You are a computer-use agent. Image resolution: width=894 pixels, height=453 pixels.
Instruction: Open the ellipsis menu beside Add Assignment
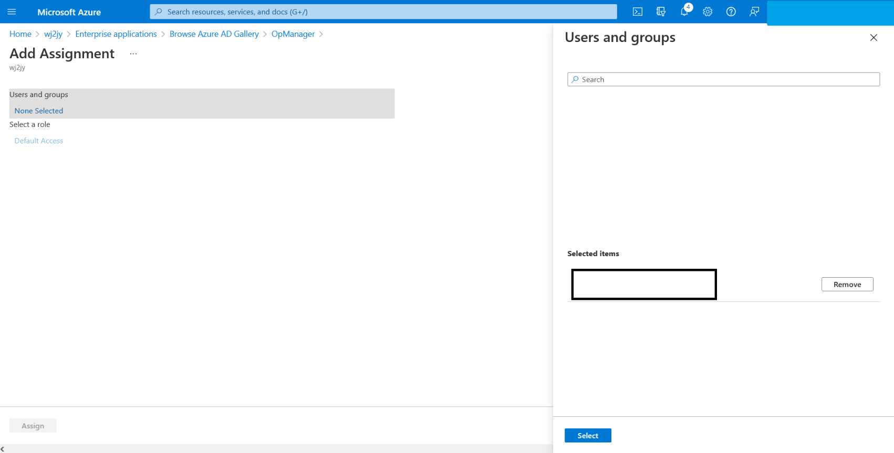[x=133, y=54]
